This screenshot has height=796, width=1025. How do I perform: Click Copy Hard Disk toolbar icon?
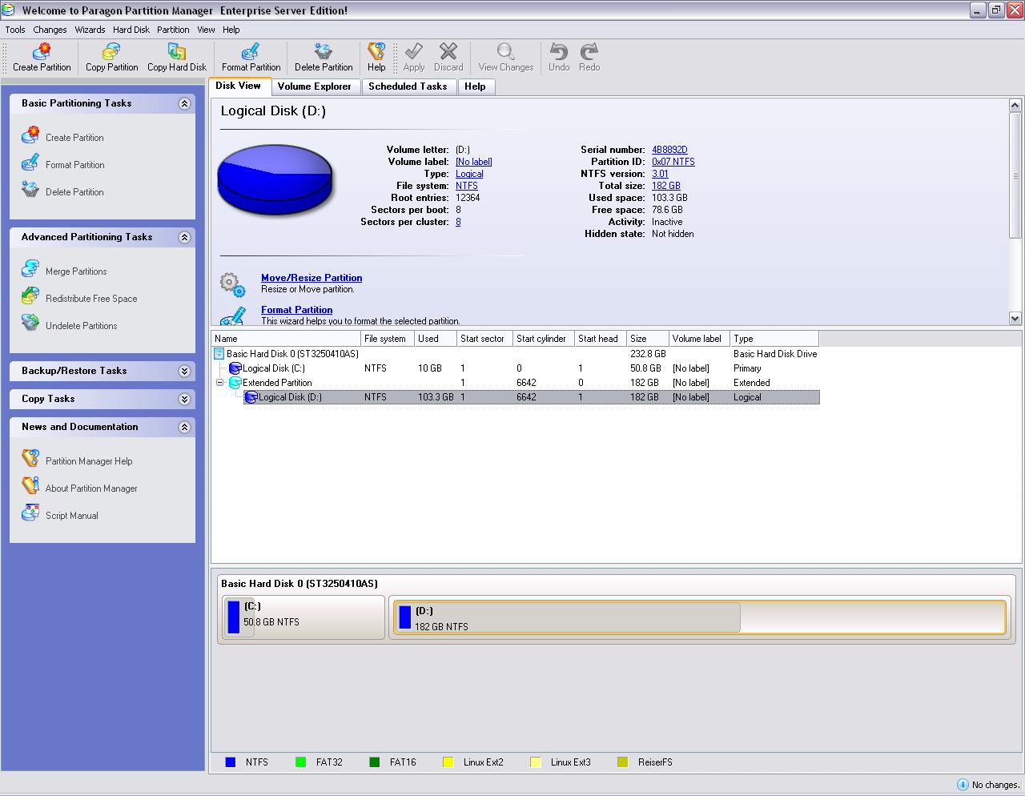[x=177, y=52]
